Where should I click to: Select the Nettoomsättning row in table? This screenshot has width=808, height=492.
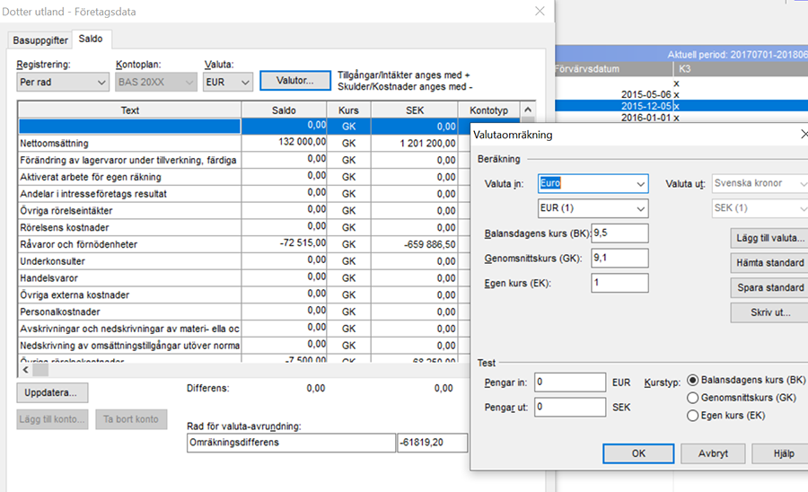pyautogui.click(x=128, y=143)
